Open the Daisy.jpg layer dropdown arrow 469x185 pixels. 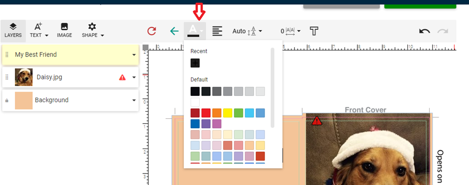tap(134, 78)
